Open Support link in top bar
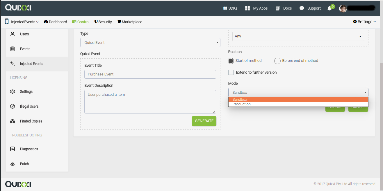Image resolution: width=383 pixels, height=191 pixels. coord(310,8)
